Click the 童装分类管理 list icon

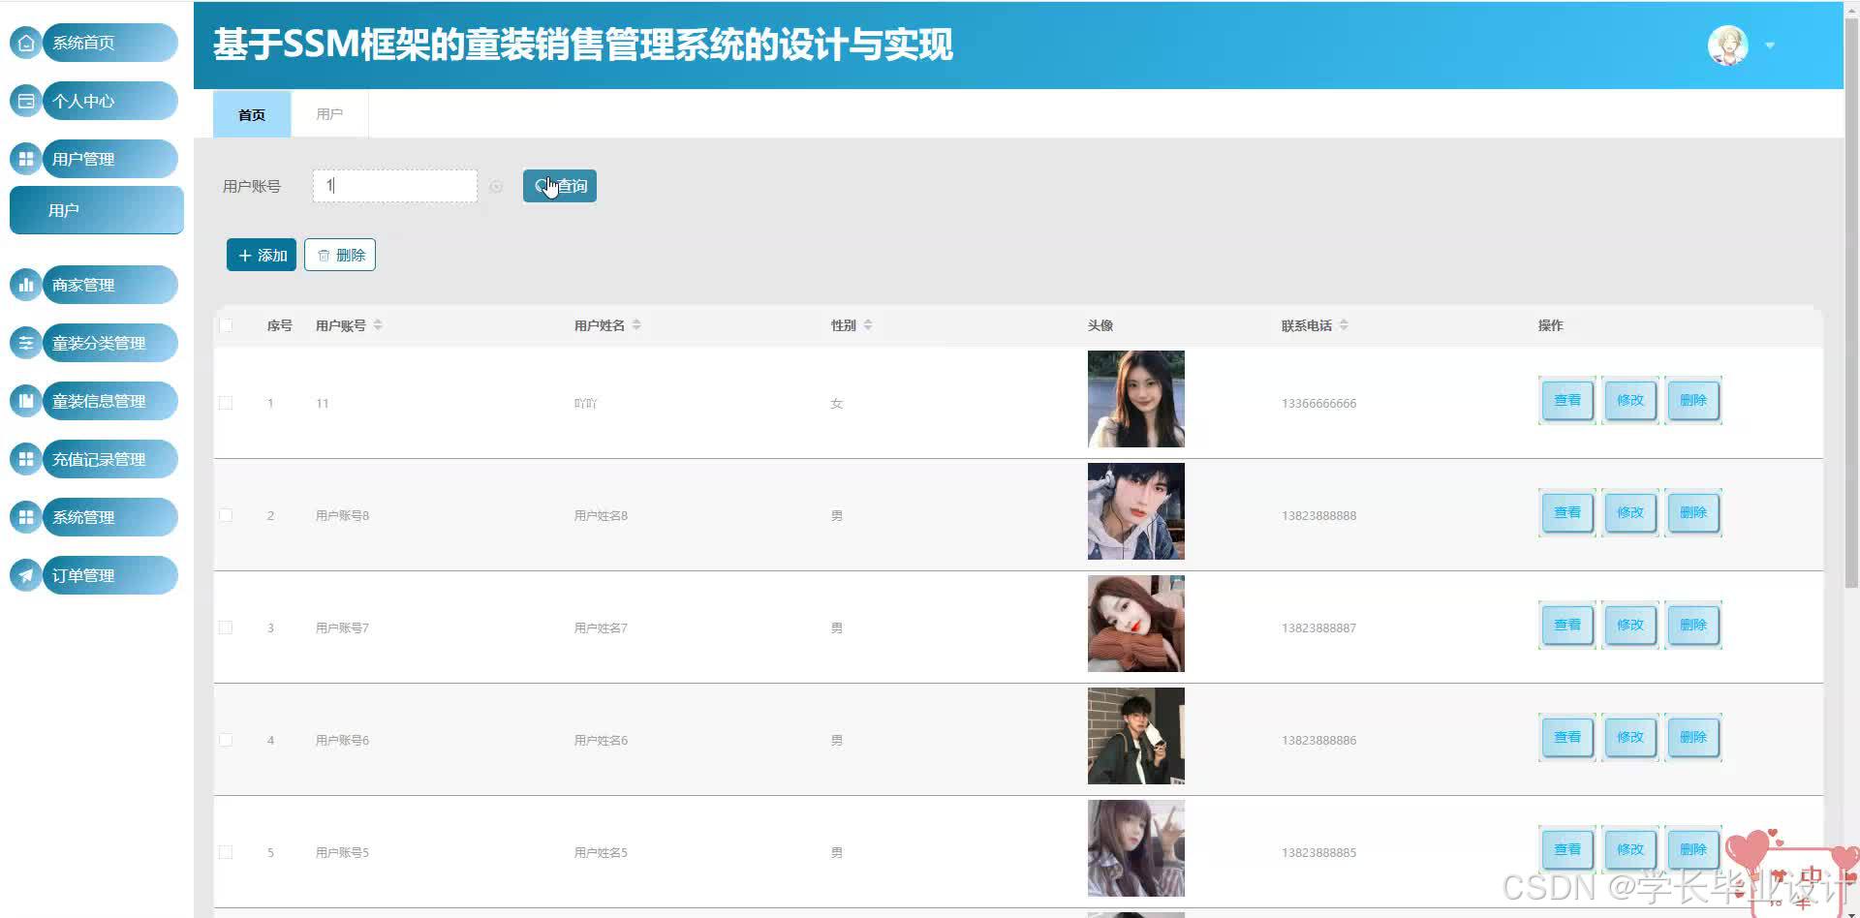coord(26,343)
